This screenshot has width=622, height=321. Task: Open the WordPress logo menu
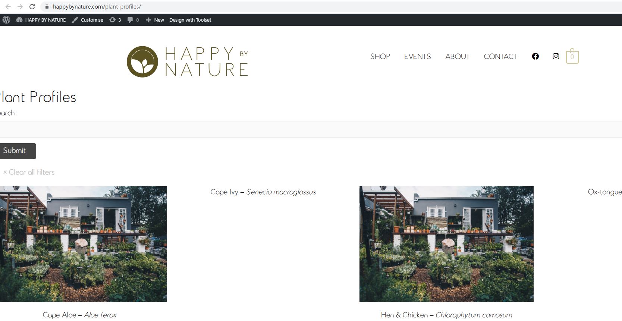(x=6, y=20)
